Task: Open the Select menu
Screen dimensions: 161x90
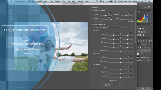Action: [x=58, y=1]
